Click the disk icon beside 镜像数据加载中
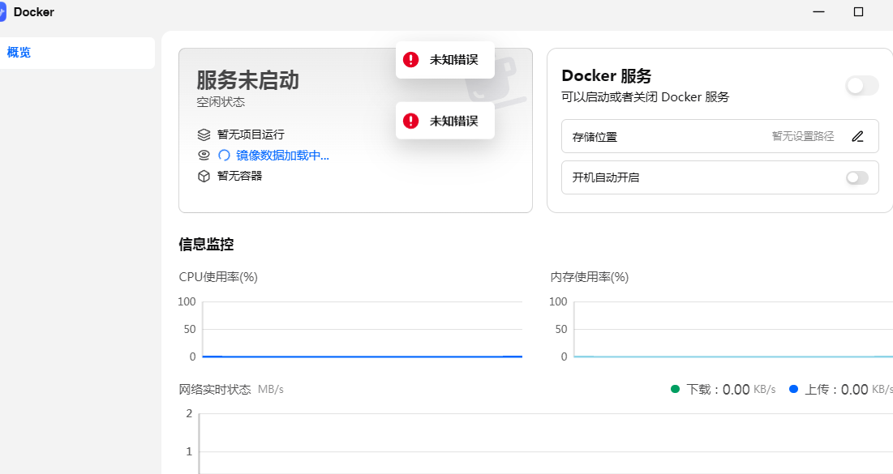893x474 pixels. (204, 155)
